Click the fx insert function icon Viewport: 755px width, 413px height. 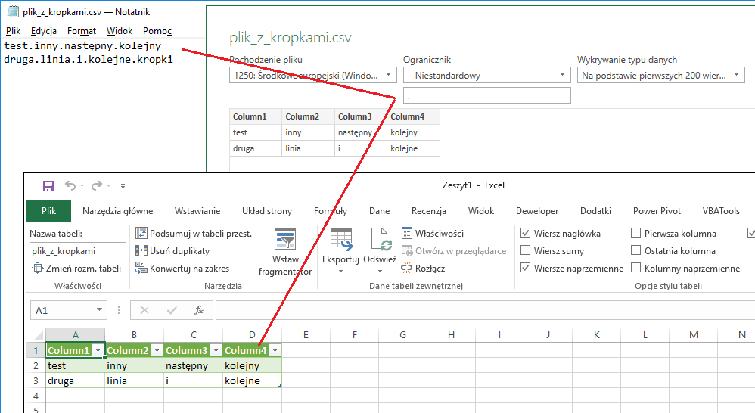click(198, 310)
